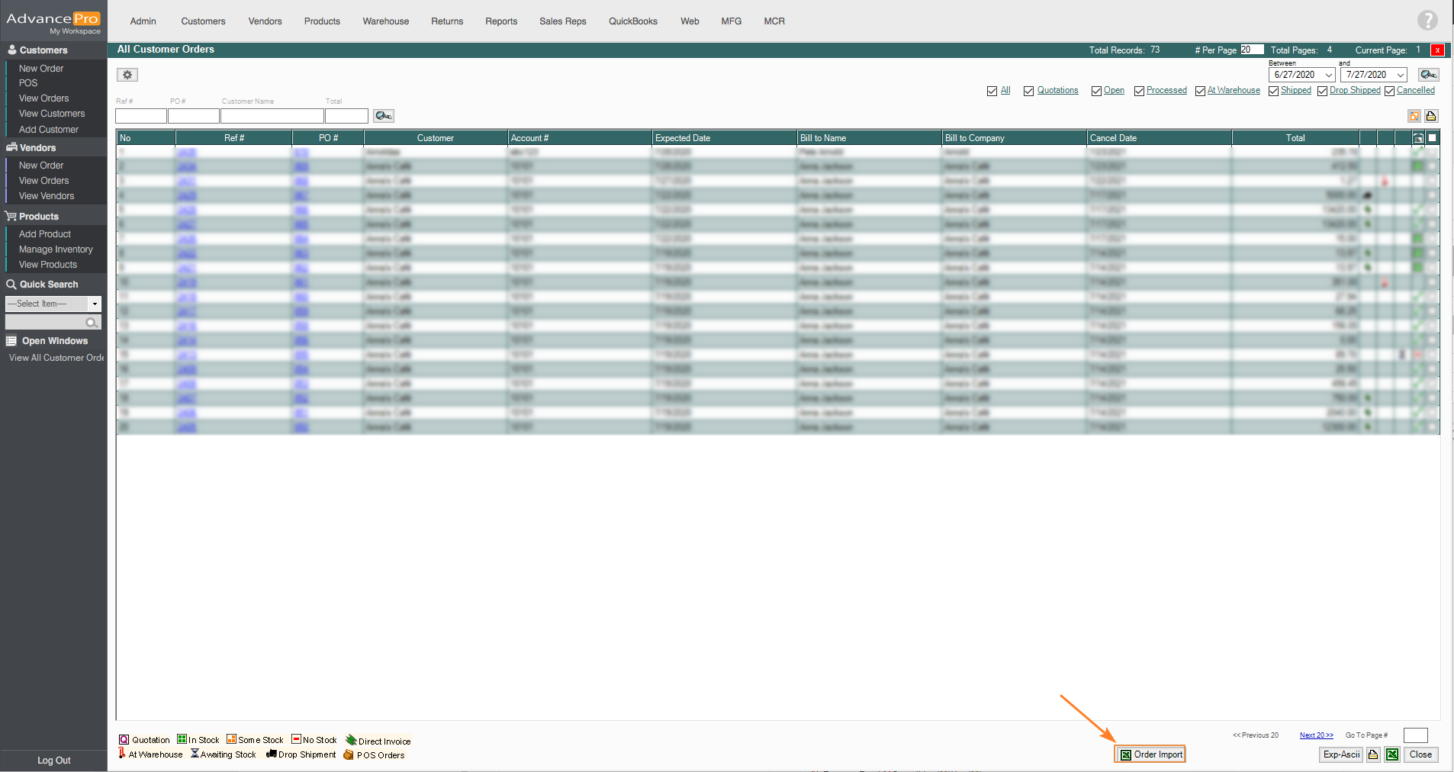Click the Excel export icon beside Close

point(1392,754)
